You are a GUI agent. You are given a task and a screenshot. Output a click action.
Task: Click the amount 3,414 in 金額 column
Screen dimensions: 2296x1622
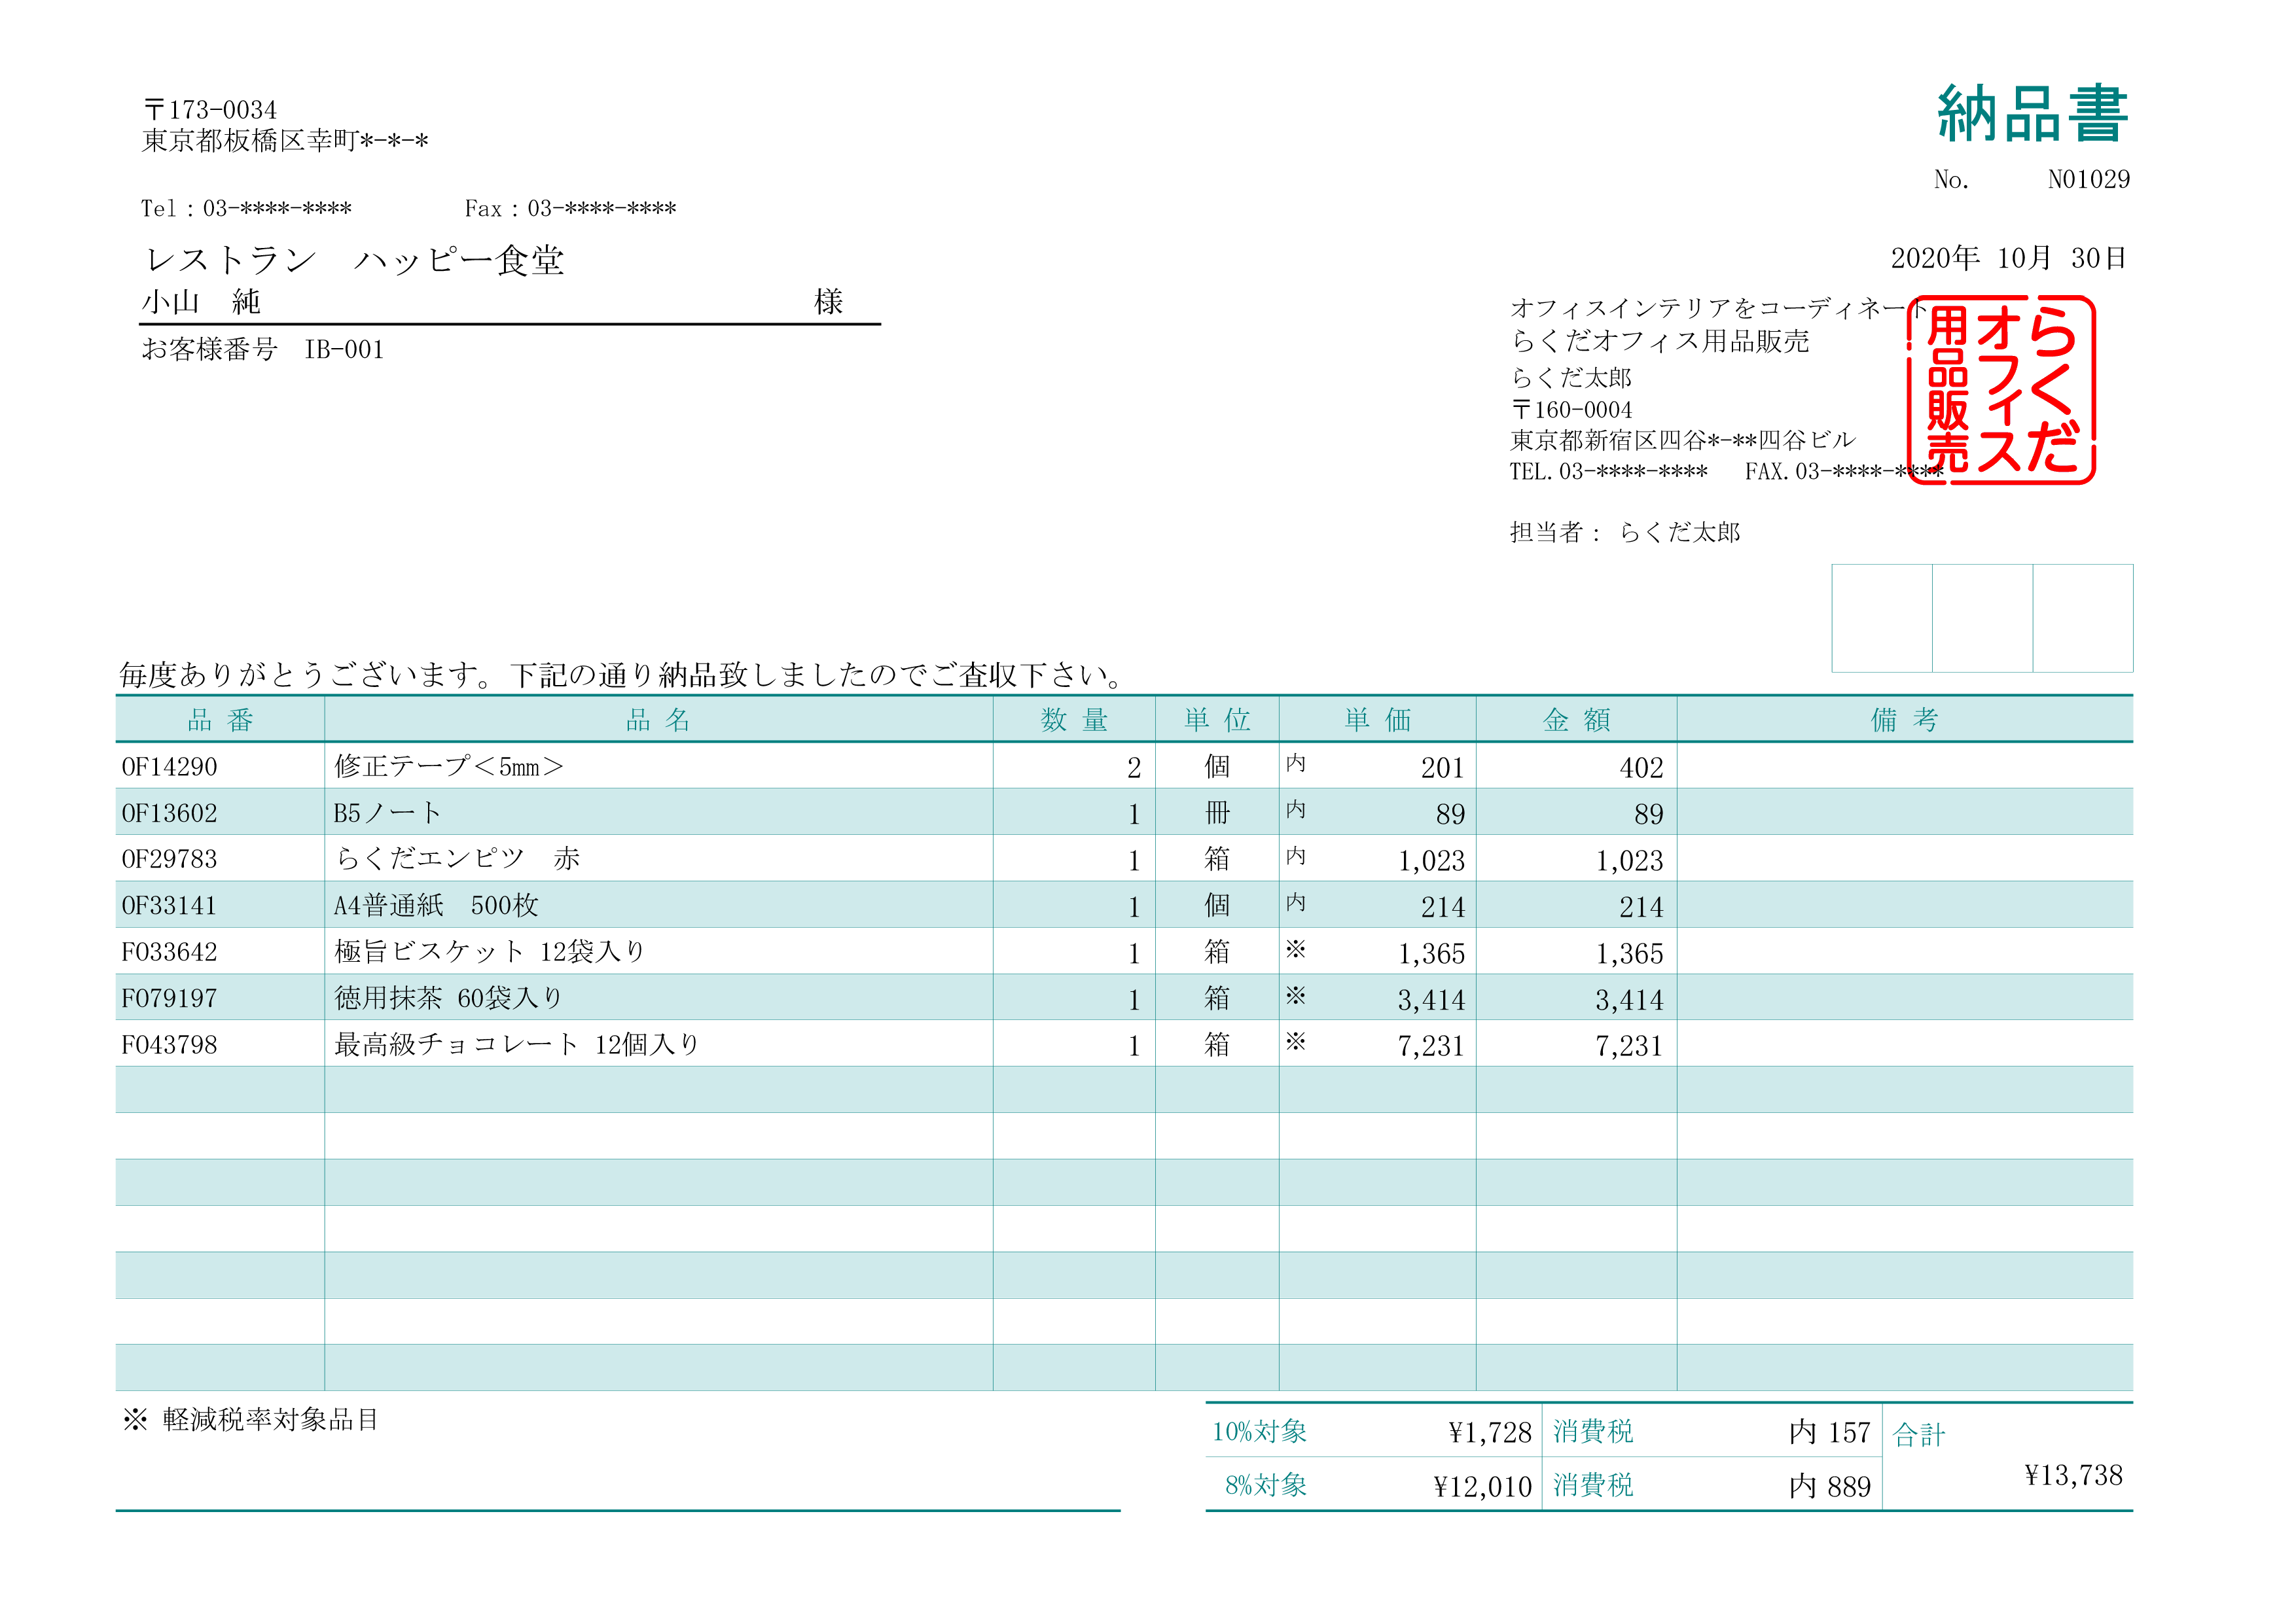point(1629,1000)
